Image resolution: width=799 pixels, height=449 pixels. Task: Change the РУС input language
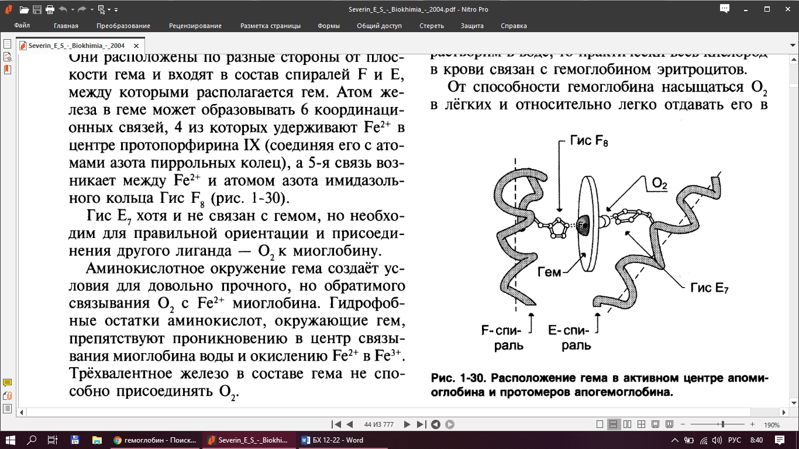coord(734,440)
